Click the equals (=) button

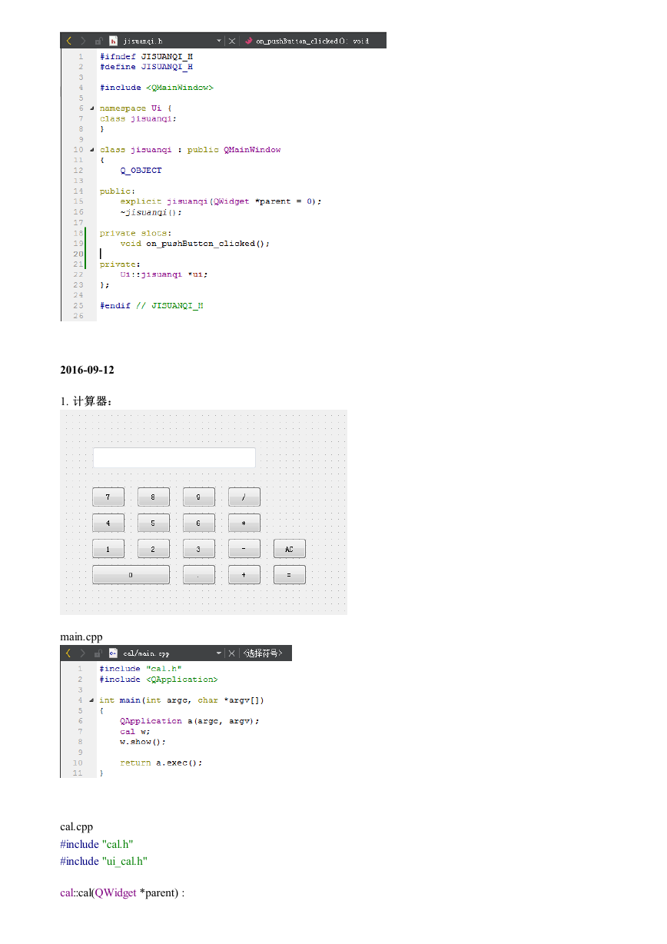290,575
